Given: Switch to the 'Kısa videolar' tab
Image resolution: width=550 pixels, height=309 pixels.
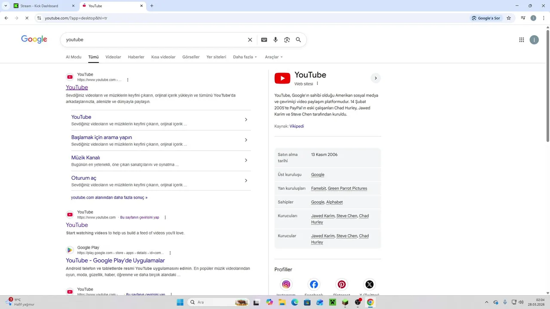Looking at the screenshot, I should (x=163, y=57).
